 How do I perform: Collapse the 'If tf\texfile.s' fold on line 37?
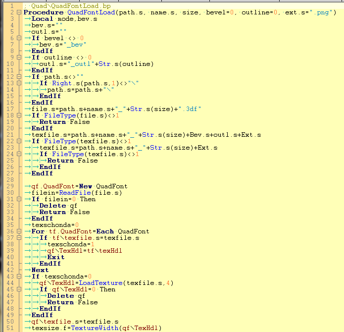click(19, 237)
